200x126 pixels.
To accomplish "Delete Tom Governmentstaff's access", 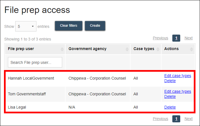I will coord(170,96).
